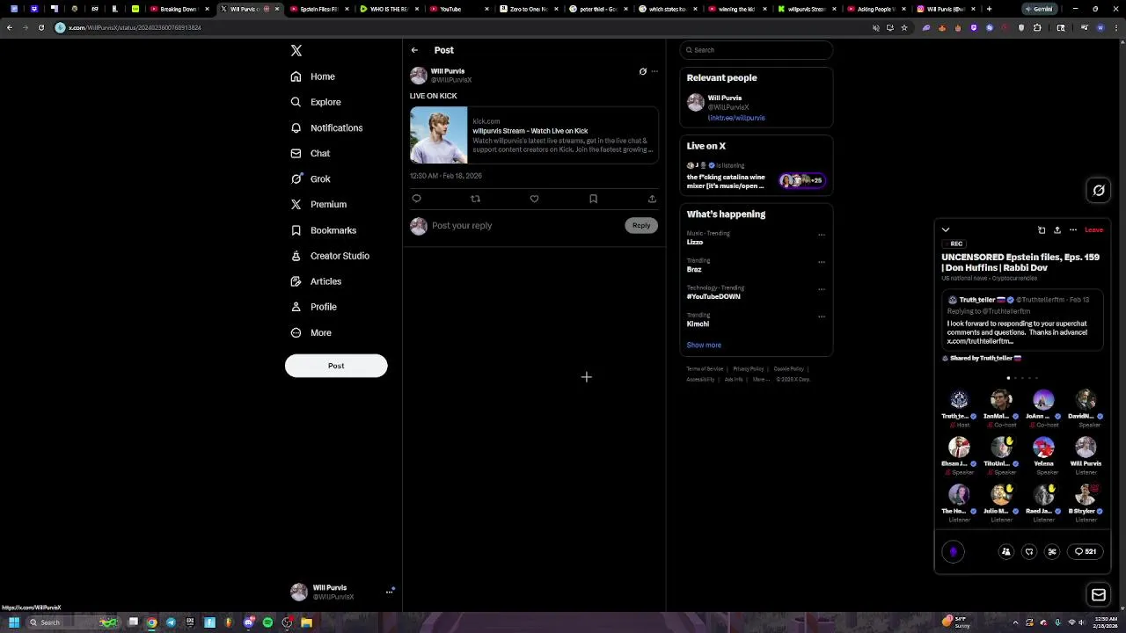The image size is (1126, 633).
Task: Click the X logo in sidebar
Action: 296,51
